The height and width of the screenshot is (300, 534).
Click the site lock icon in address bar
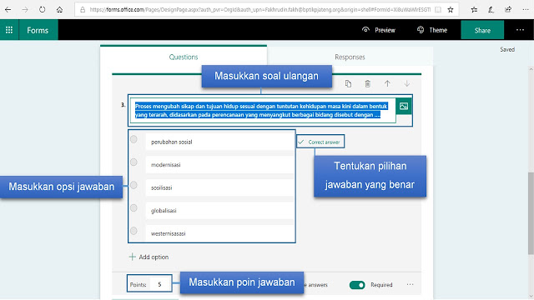(x=83, y=9)
